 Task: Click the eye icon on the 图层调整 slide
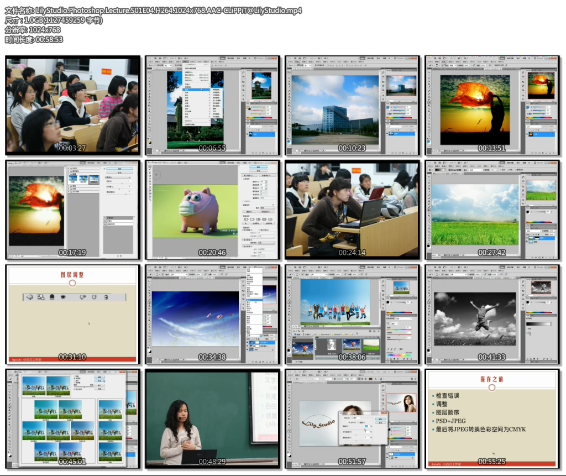[x=63, y=297]
